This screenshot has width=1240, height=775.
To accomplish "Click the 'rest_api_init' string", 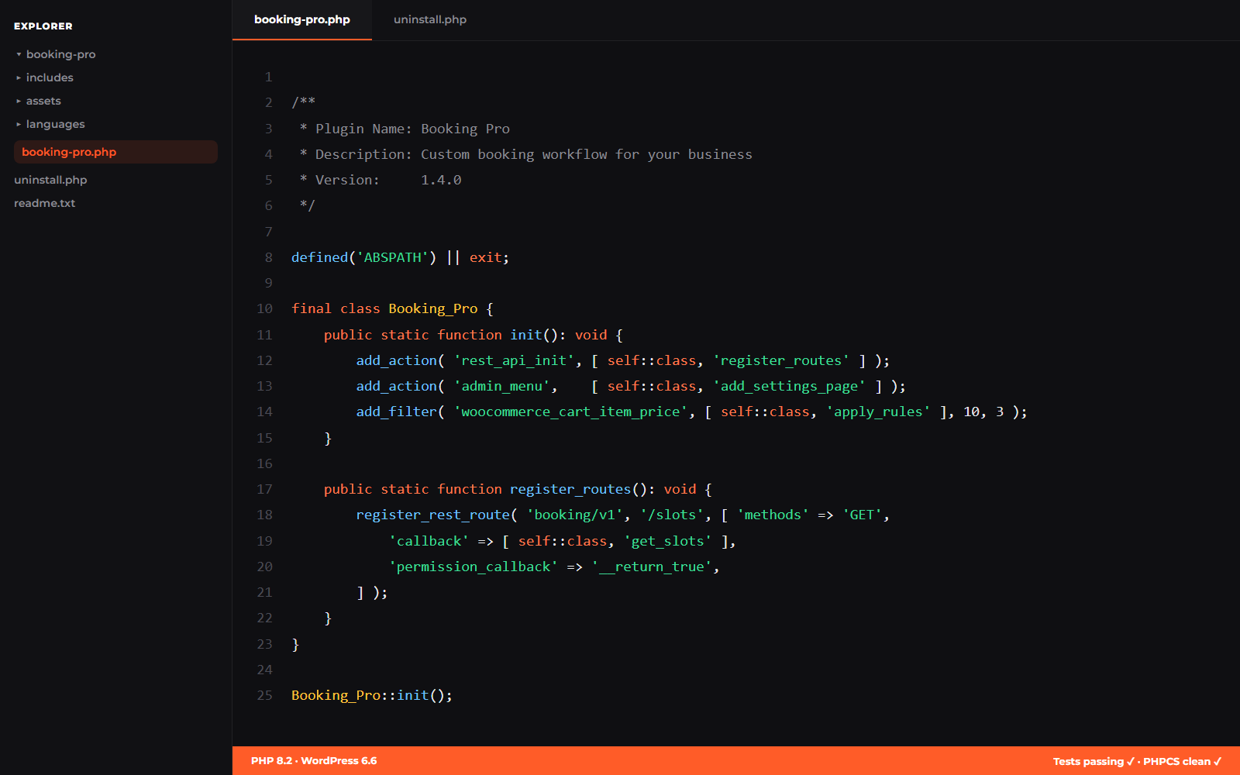I will click(x=514, y=360).
